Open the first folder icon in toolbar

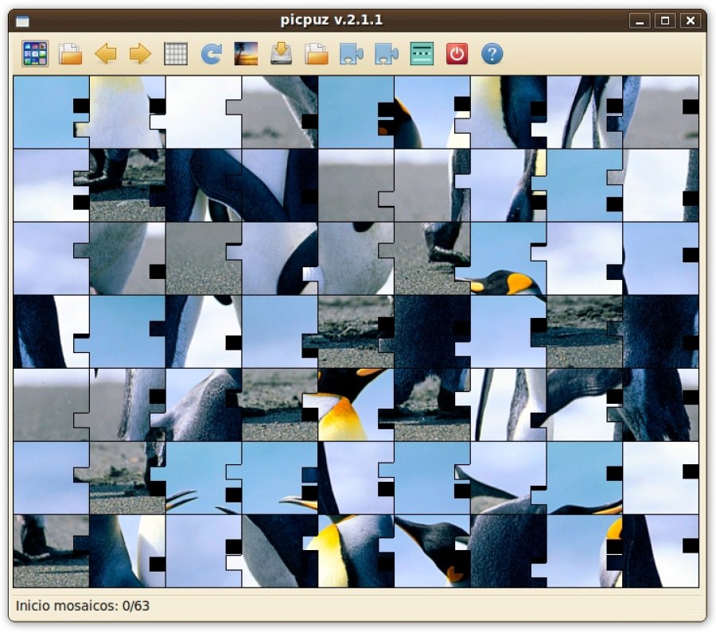[x=70, y=54]
